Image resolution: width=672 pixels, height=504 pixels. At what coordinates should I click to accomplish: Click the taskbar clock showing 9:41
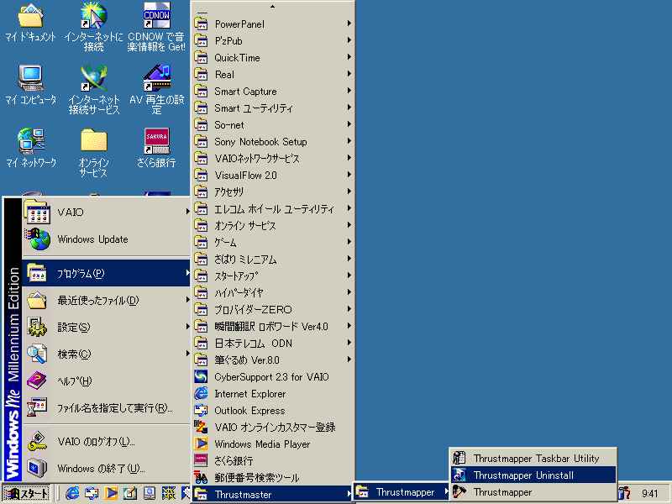point(649,494)
